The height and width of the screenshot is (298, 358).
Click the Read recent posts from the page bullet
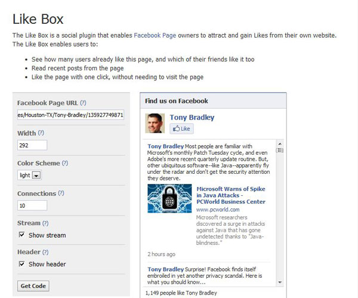[78, 68]
